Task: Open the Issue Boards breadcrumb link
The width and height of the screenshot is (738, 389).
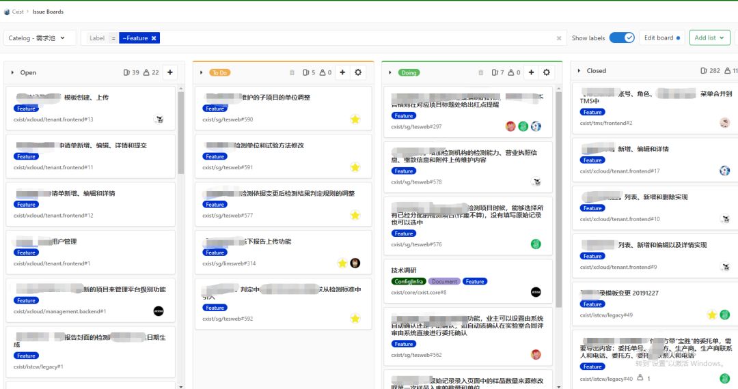Action: pyautogui.click(x=48, y=12)
